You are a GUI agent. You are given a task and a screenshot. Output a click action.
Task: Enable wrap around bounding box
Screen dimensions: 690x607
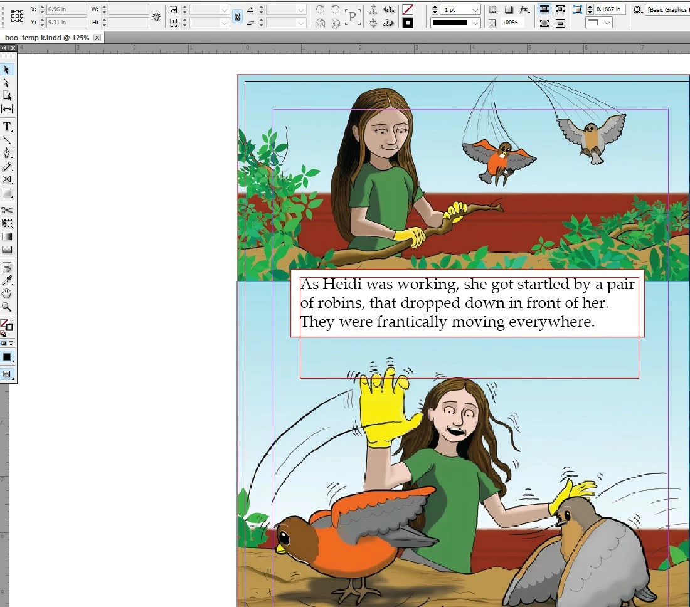(x=560, y=9)
